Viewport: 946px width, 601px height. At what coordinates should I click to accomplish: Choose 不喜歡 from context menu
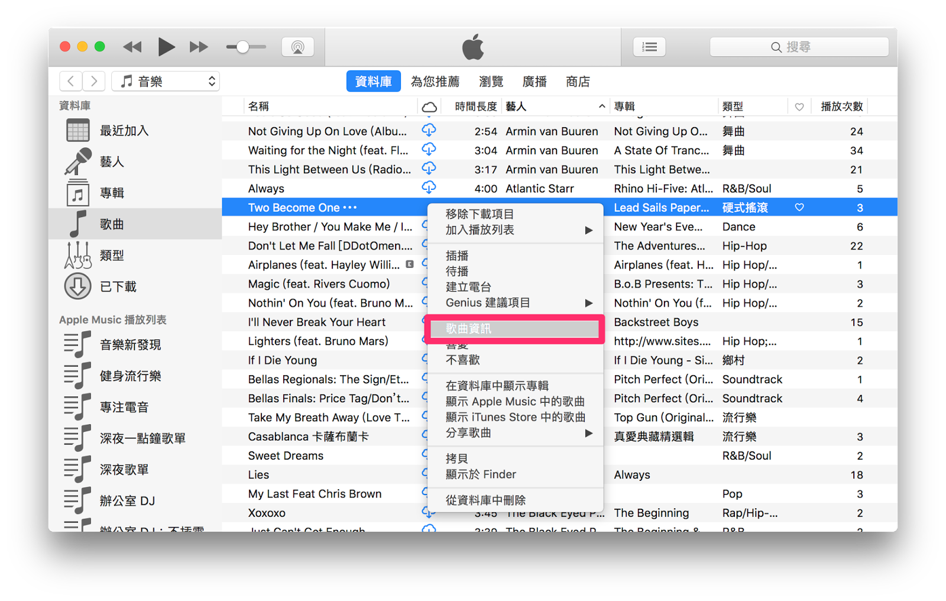pyautogui.click(x=515, y=360)
